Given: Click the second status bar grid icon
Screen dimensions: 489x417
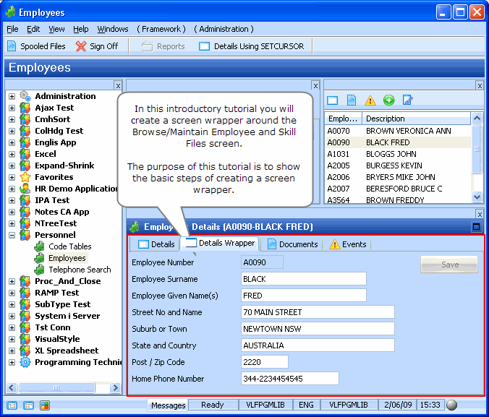Looking at the screenshot, I should (x=28, y=405).
